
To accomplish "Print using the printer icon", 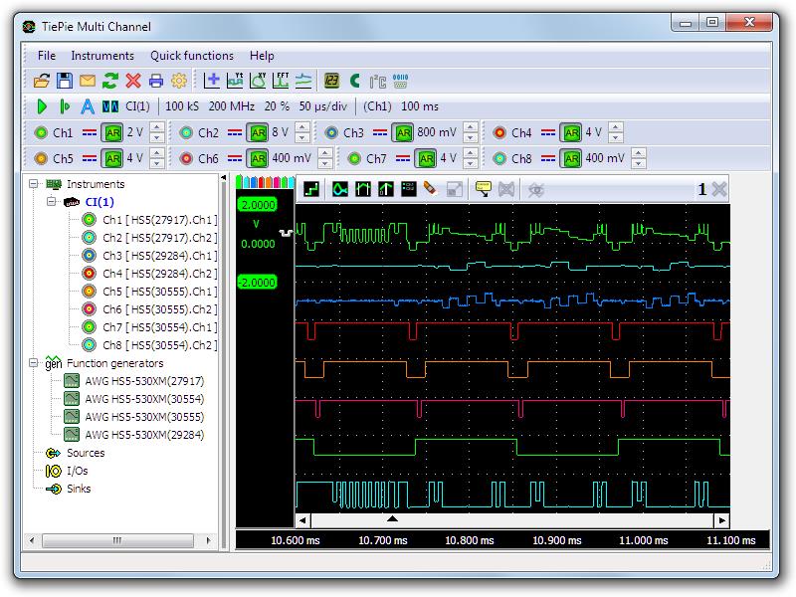I will coord(156,81).
